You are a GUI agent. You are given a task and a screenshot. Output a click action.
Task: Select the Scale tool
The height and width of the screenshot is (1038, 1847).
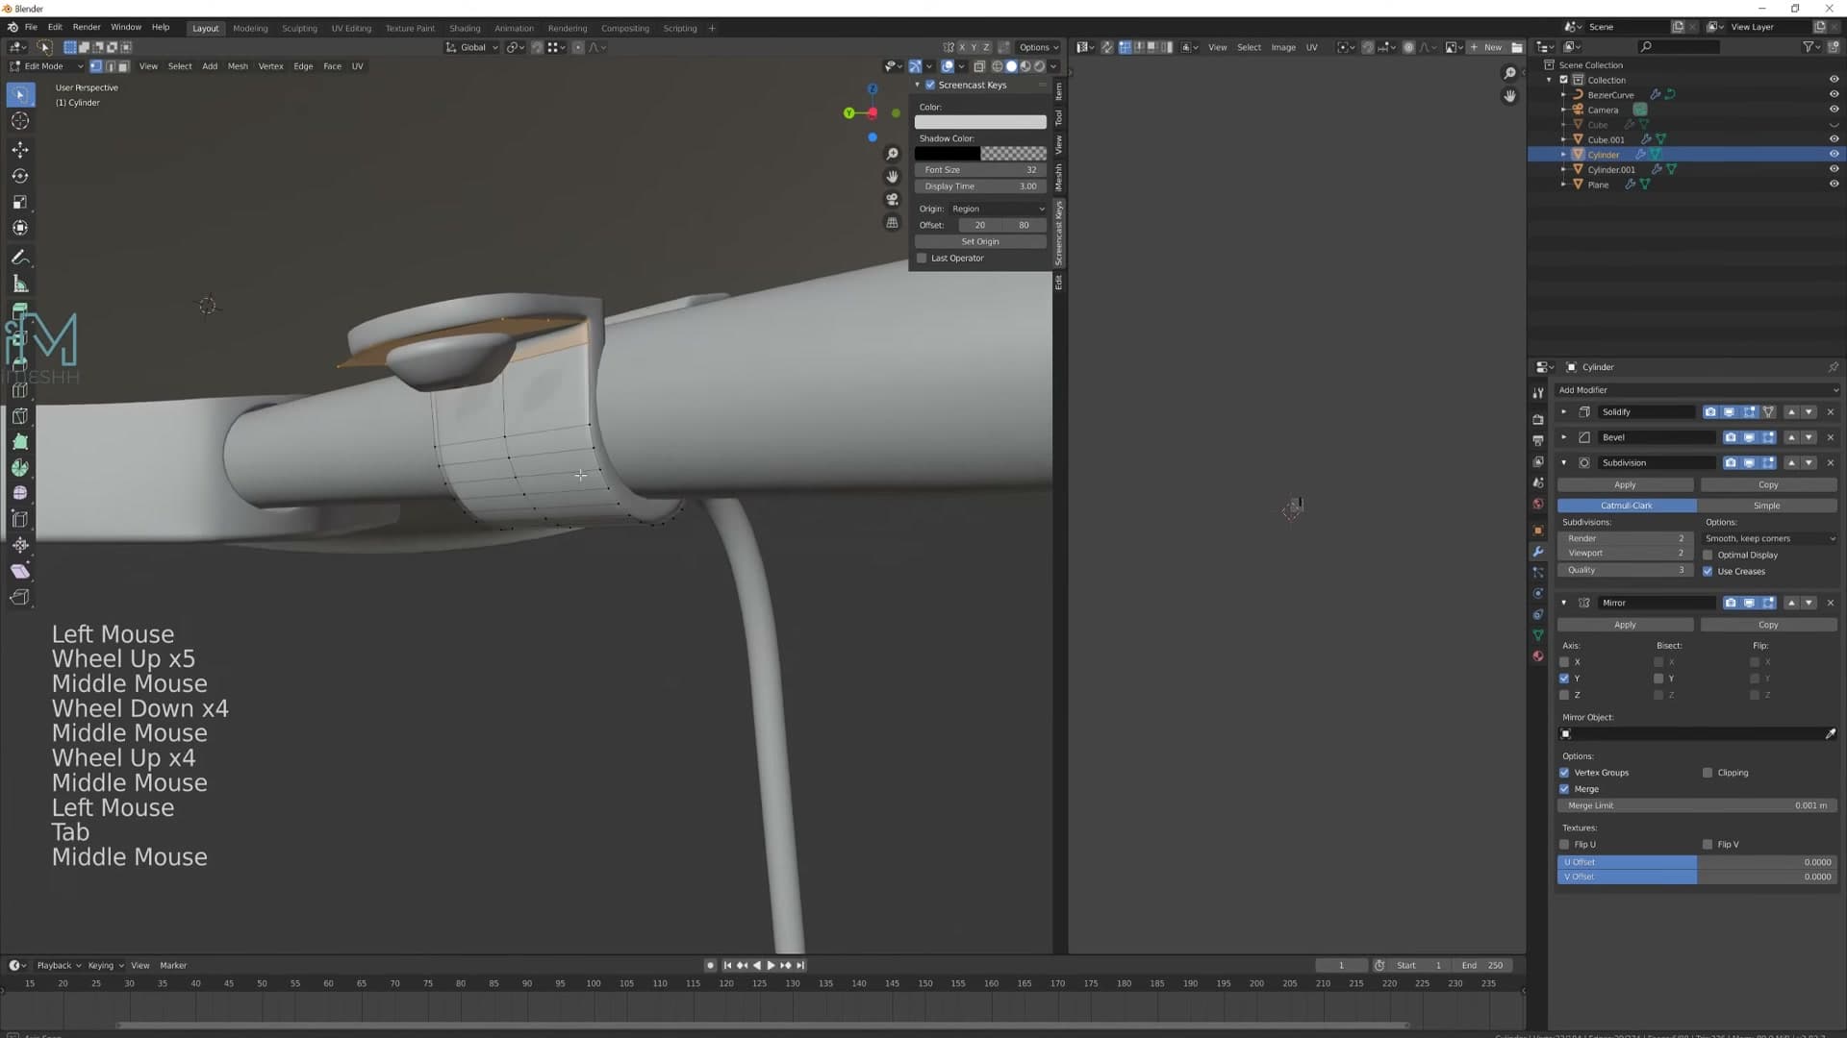20,202
